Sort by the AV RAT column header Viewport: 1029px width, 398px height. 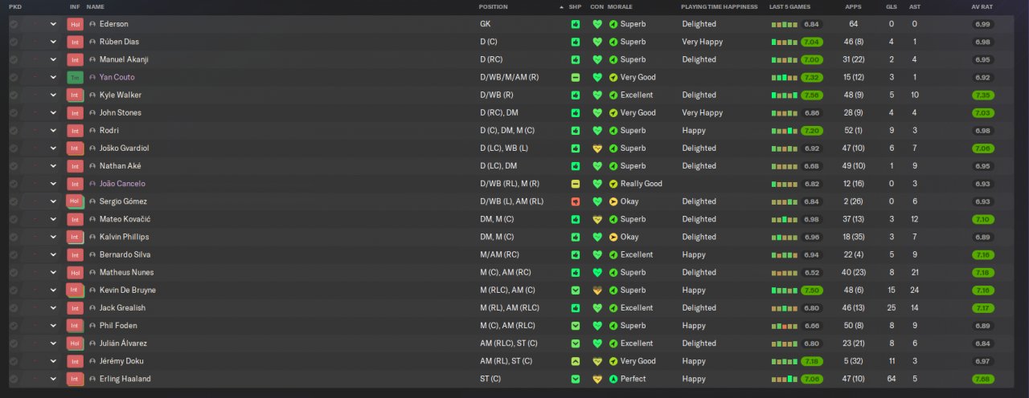pos(982,6)
